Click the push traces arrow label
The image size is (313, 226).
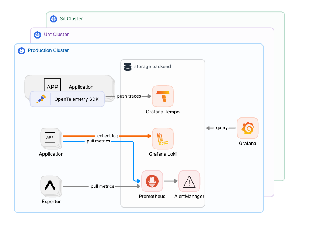point(129,96)
